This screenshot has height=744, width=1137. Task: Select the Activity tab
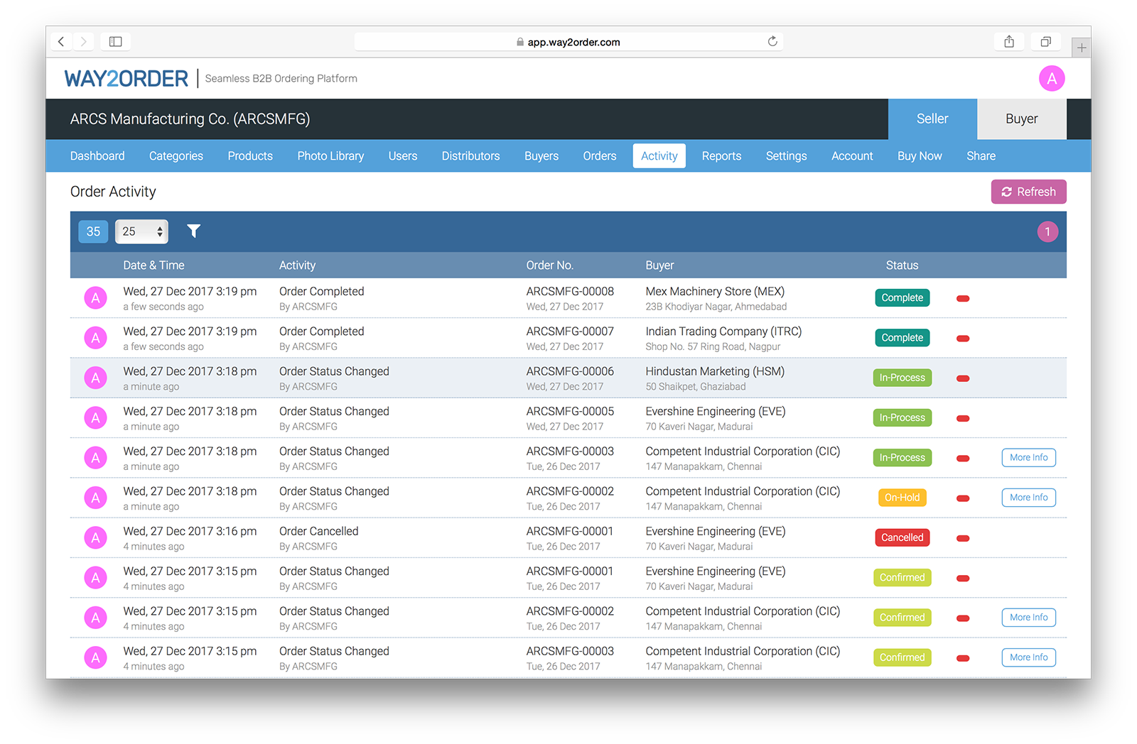(x=659, y=156)
